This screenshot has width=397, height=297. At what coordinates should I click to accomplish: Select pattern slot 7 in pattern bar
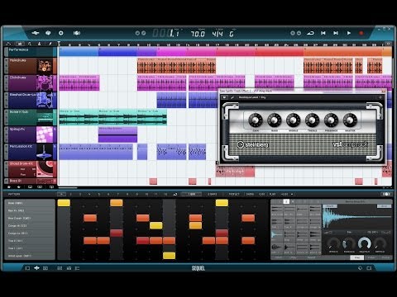[117, 194]
